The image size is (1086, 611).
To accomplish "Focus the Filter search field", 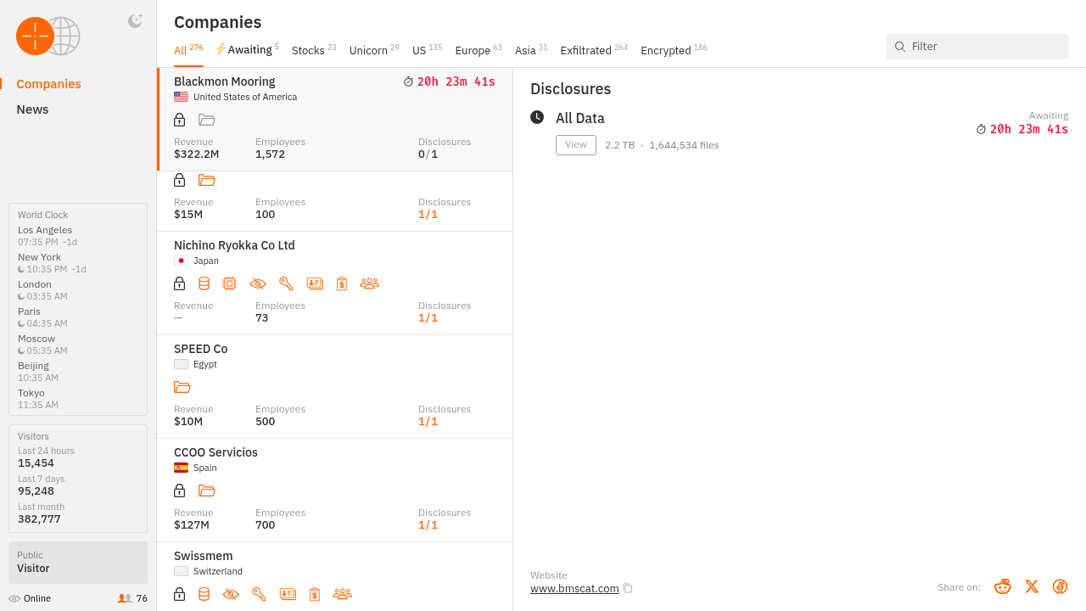I will [977, 47].
